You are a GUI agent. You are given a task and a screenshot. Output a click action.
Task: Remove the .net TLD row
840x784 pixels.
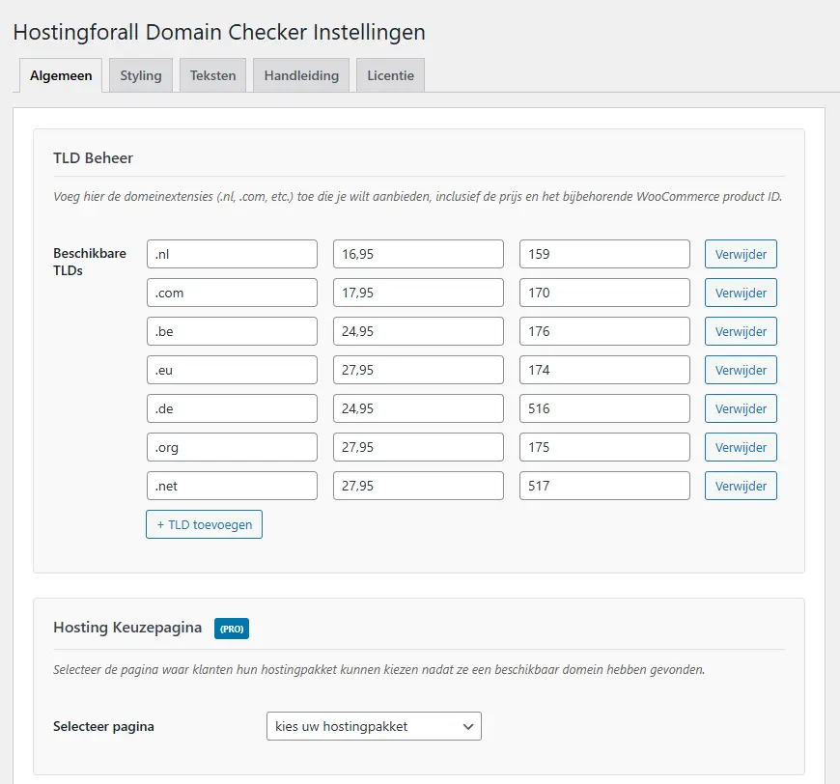(x=741, y=486)
